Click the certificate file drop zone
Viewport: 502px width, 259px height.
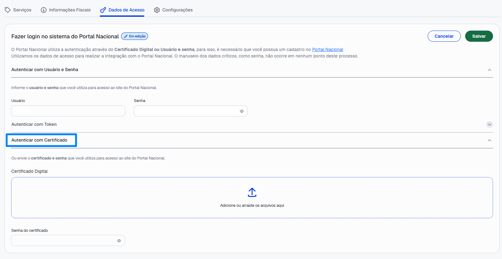click(x=252, y=198)
